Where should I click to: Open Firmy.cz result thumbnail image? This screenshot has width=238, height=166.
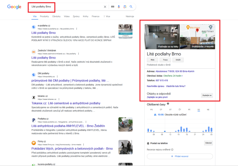tap(125, 147)
